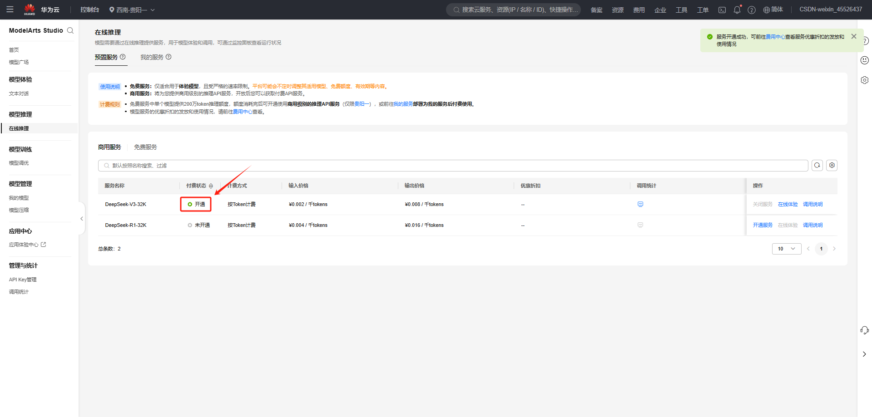Select the 商用服务 tab
This screenshot has width=872, height=417.
(x=109, y=147)
